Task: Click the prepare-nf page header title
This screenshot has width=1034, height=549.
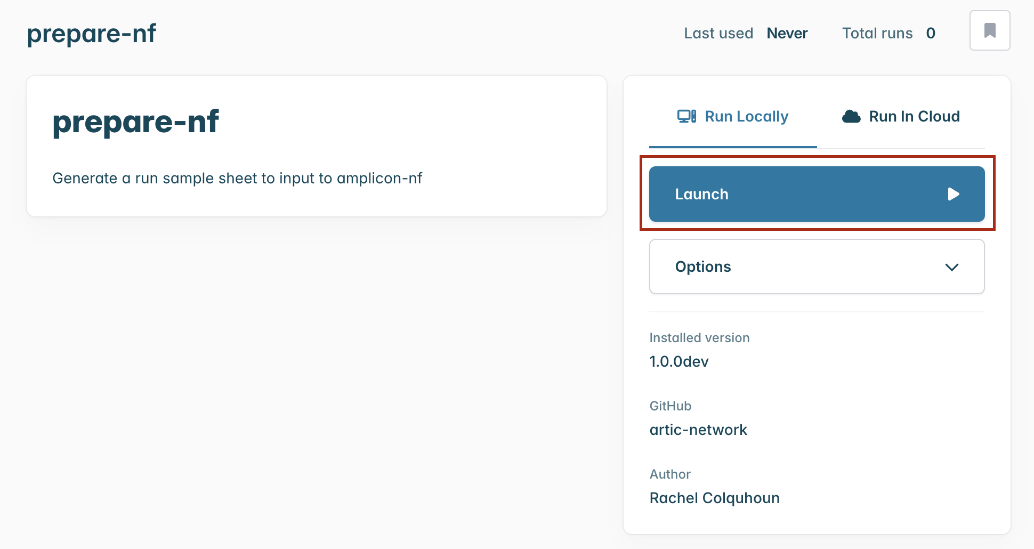Action: tap(92, 34)
